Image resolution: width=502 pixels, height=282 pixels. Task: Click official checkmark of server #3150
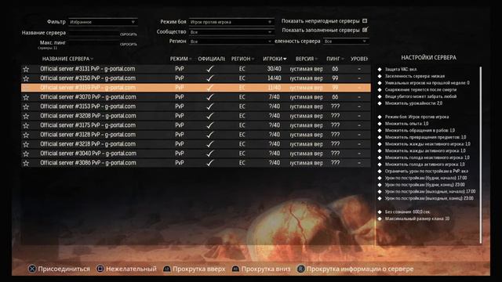[210, 78]
